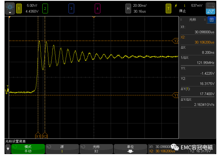Click Y1 value -1.4225V
The height and width of the screenshot is (157, 220).
coord(207,74)
